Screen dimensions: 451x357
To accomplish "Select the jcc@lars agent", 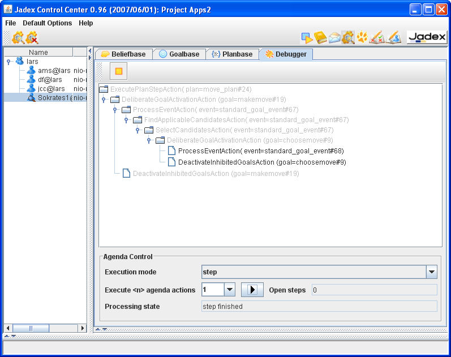I will 51,89.
